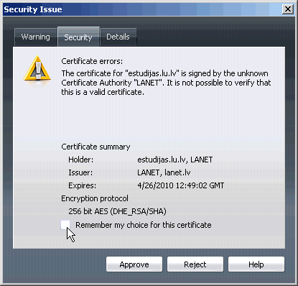Viewport: 298px width, 286px height.
Task: Click the 'Encryption protocol' label
Action: click(x=95, y=198)
